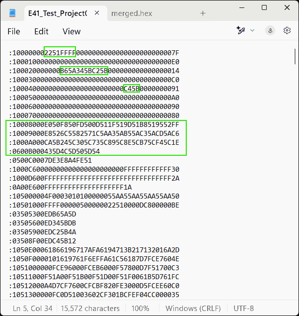Open the File menu
The image size is (299, 316).
click(14, 31)
